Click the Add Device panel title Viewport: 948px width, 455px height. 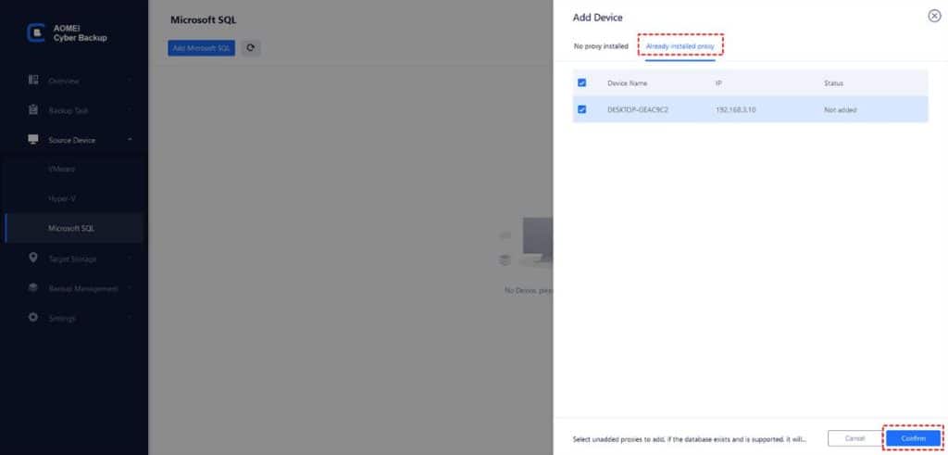597,18
